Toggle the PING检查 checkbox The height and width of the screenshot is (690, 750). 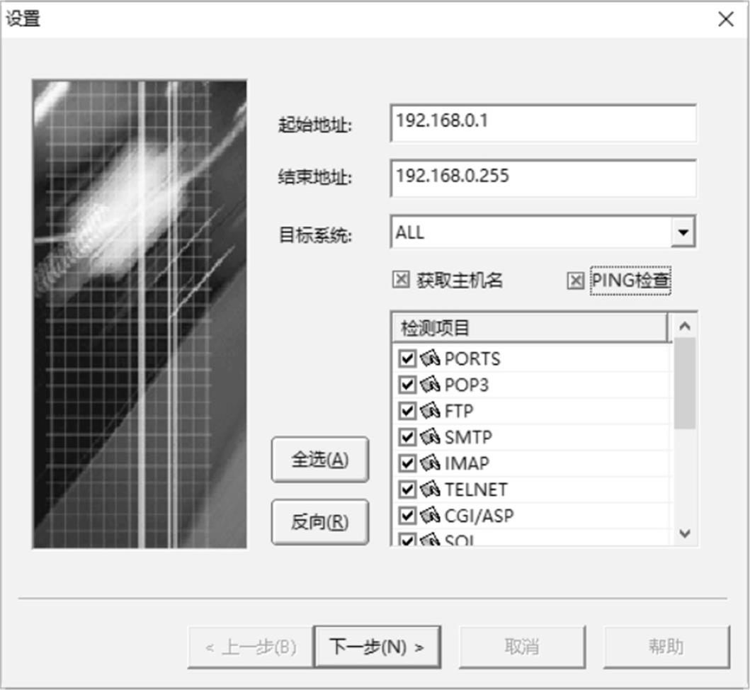[x=575, y=281]
